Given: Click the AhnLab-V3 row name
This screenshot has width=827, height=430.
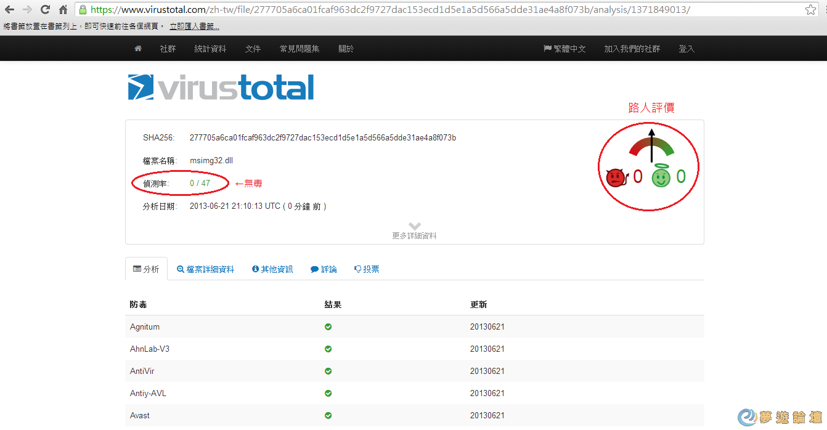Looking at the screenshot, I should (150, 349).
